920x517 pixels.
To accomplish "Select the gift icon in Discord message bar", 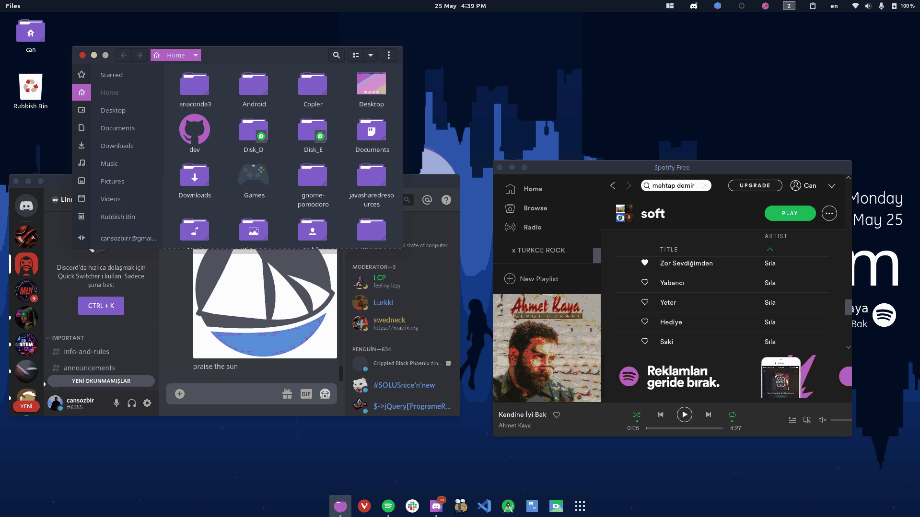I will [287, 393].
